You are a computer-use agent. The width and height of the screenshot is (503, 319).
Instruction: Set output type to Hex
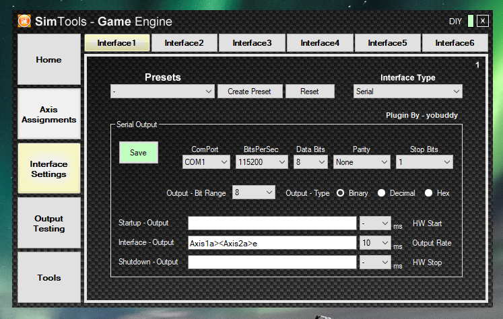tap(429, 193)
